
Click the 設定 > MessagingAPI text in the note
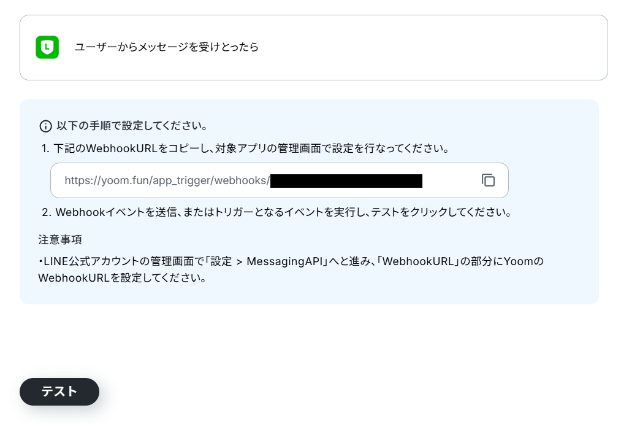267,261
